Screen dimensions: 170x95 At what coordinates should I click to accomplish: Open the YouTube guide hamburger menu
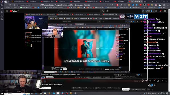[x=7, y=11]
